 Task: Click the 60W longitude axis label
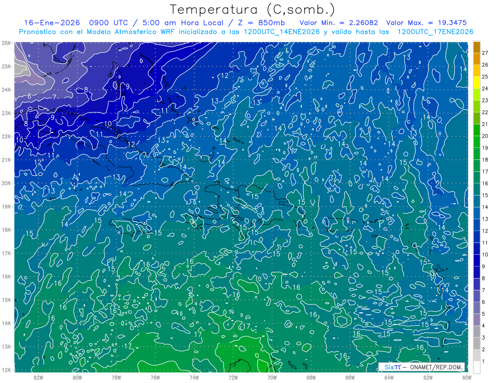(467, 377)
